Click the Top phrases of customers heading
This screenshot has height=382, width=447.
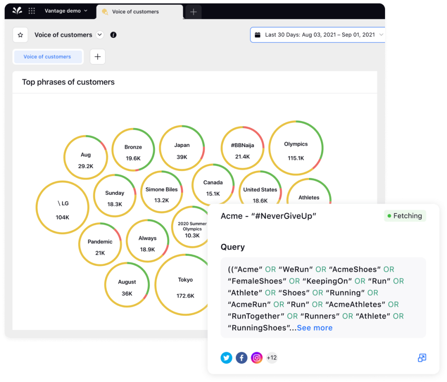click(x=69, y=82)
